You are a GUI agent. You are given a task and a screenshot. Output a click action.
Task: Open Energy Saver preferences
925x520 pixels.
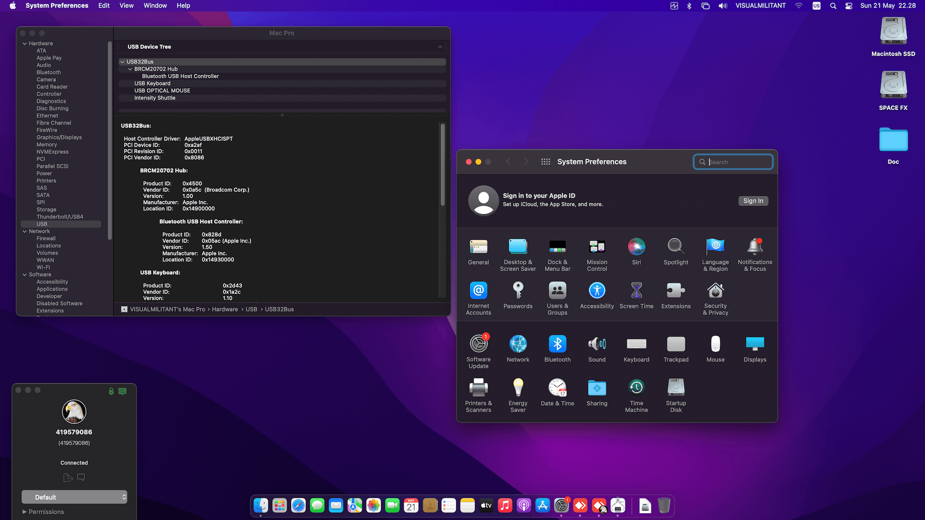[518, 396]
